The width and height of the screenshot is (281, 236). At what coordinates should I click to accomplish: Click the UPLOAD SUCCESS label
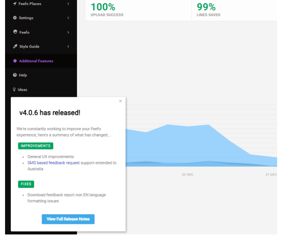coord(107,15)
